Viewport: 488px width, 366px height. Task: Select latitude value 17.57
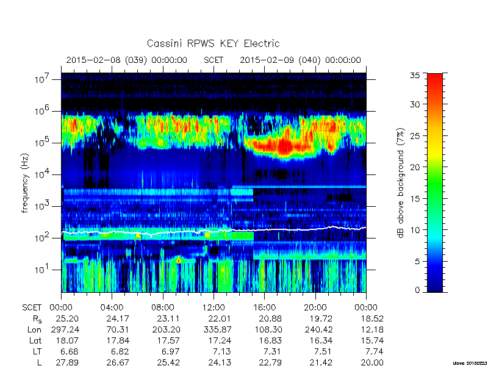169,340
